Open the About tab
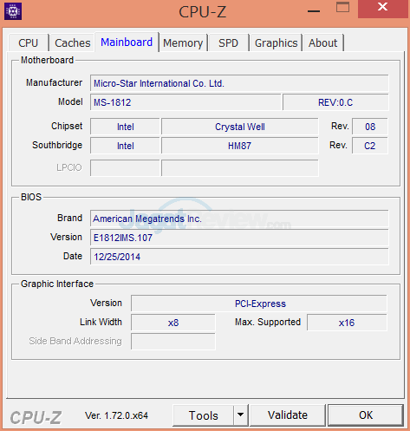 point(322,42)
